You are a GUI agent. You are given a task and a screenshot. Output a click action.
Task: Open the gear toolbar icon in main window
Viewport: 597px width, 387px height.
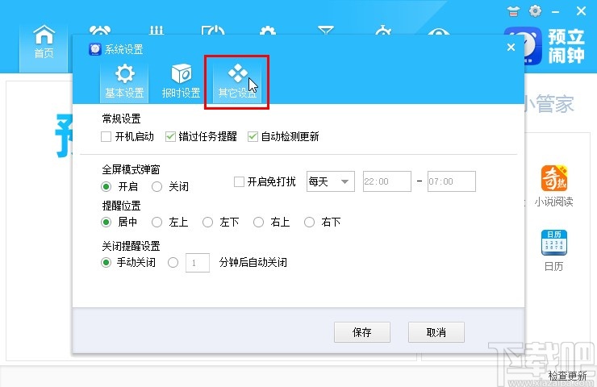click(267, 31)
